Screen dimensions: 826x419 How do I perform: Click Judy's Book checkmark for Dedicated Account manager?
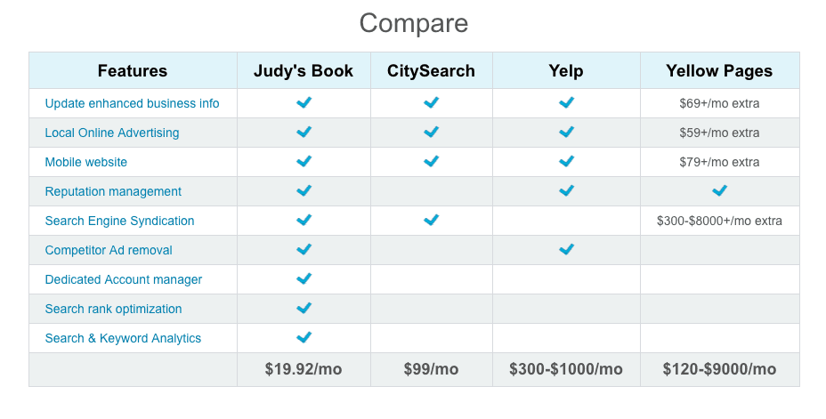[304, 278]
